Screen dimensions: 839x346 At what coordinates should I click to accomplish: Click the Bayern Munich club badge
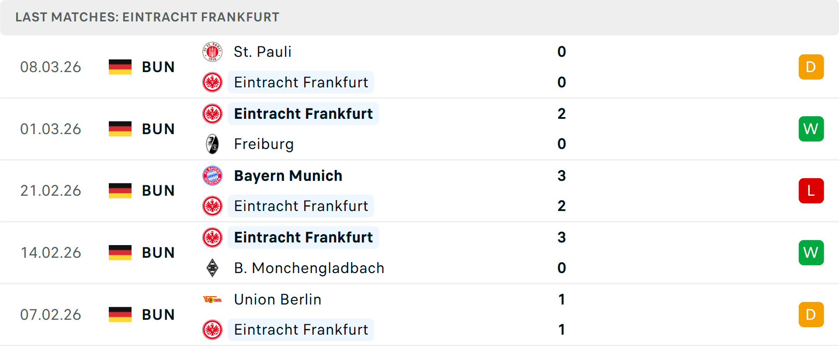point(212,176)
